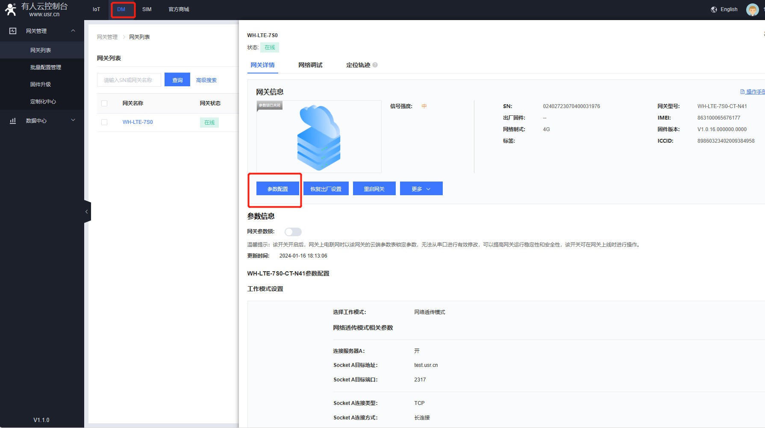Open the SIM top menu item

click(x=147, y=9)
